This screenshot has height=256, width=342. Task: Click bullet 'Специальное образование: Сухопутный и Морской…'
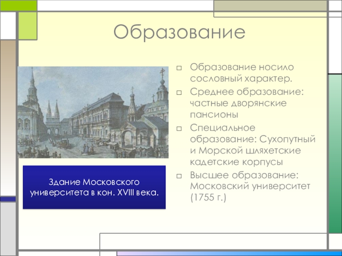point(253,145)
